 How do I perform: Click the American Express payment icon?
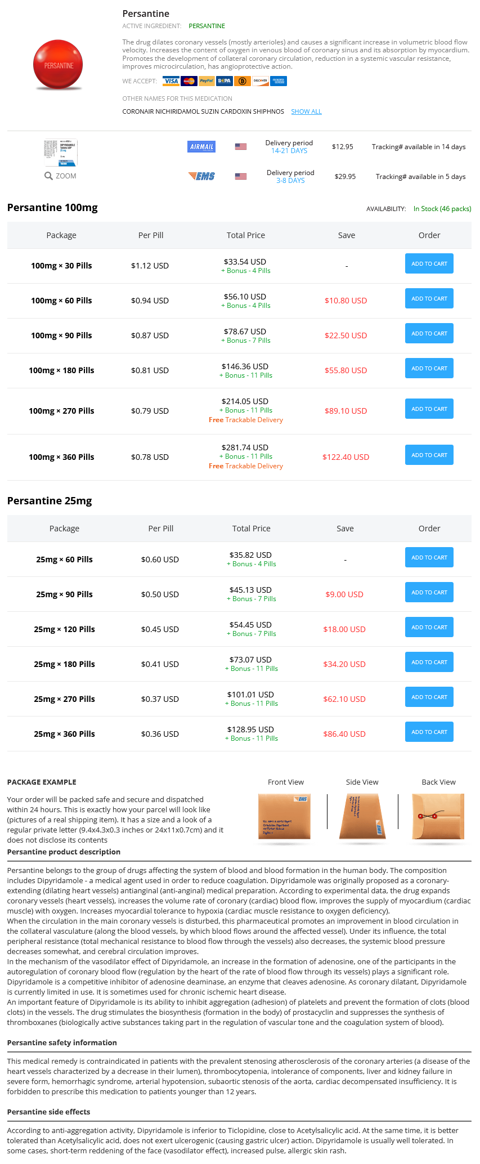279,81
